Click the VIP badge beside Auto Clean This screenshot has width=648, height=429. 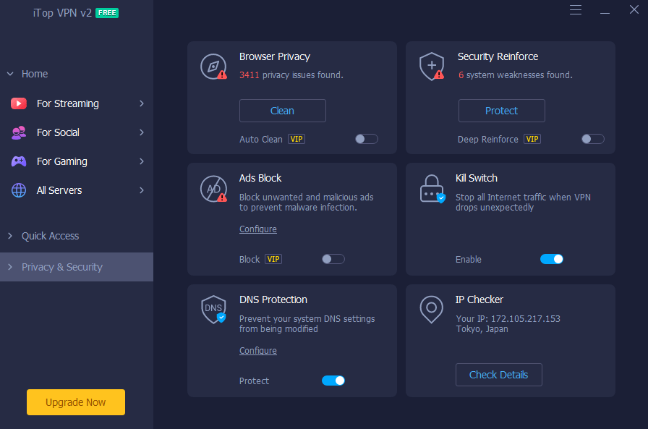click(x=297, y=140)
